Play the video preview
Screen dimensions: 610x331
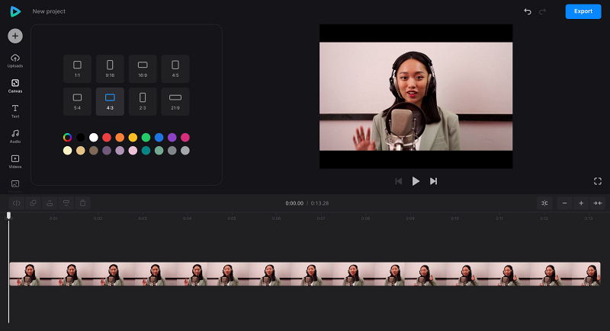(x=416, y=181)
